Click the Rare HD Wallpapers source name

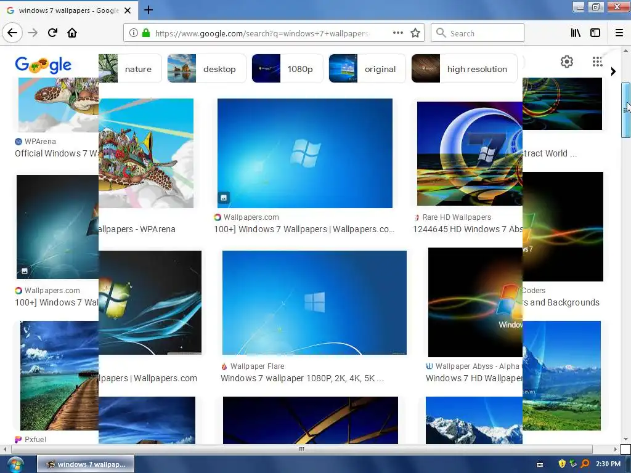click(x=457, y=217)
